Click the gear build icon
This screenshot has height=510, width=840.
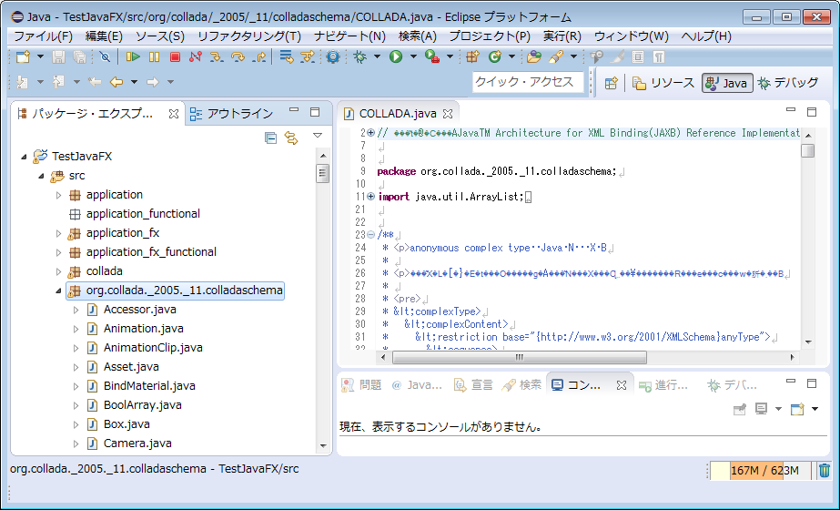(333, 56)
